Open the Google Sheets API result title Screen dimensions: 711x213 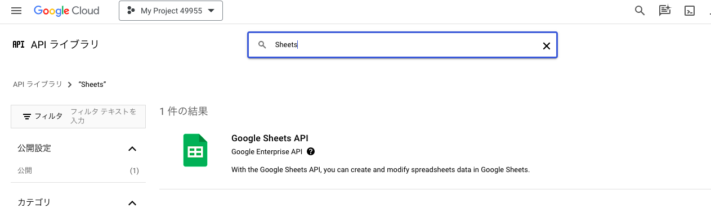(270, 138)
